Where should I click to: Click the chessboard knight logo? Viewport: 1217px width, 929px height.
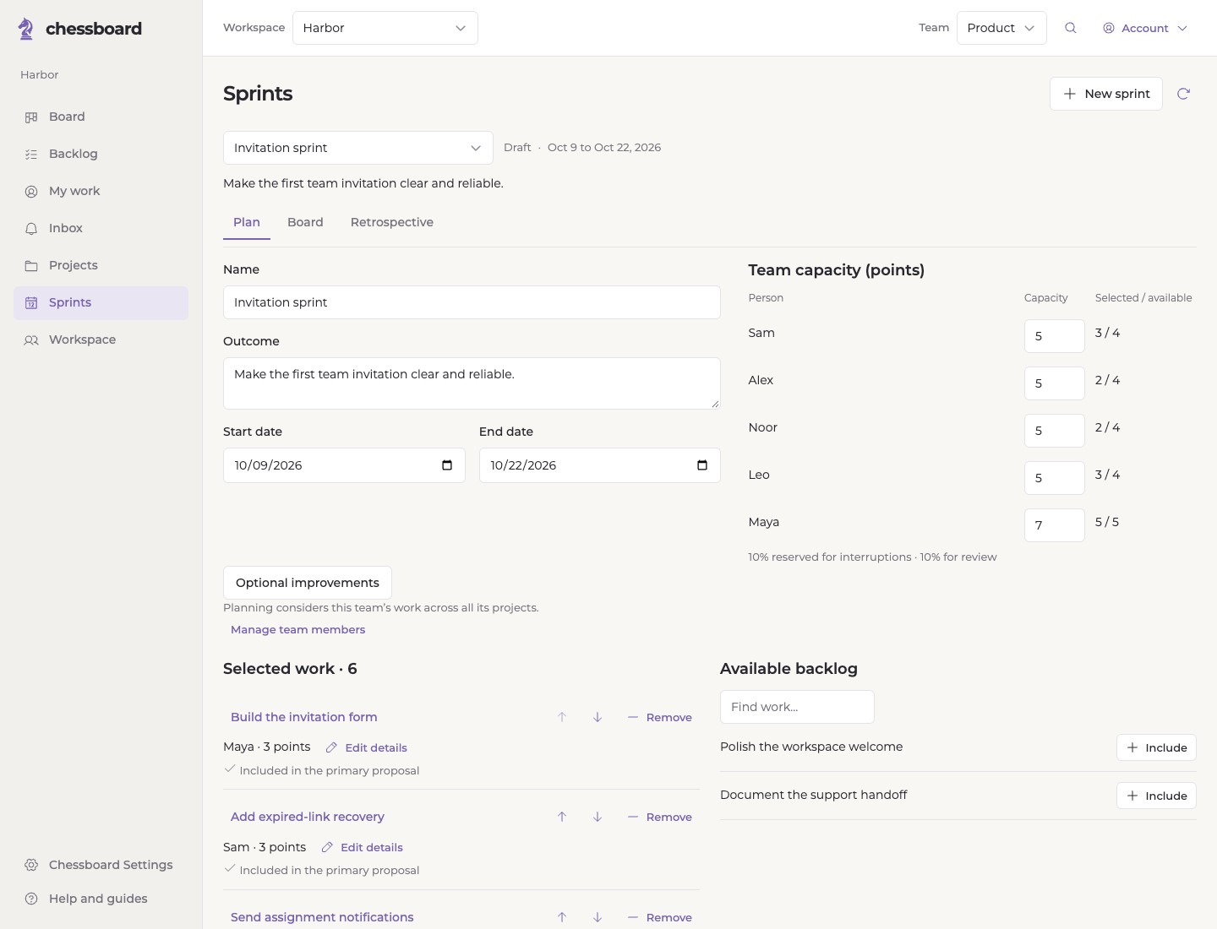click(26, 29)
